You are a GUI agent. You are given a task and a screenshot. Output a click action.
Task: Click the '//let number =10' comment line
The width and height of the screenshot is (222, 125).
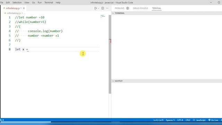point(30,17)
